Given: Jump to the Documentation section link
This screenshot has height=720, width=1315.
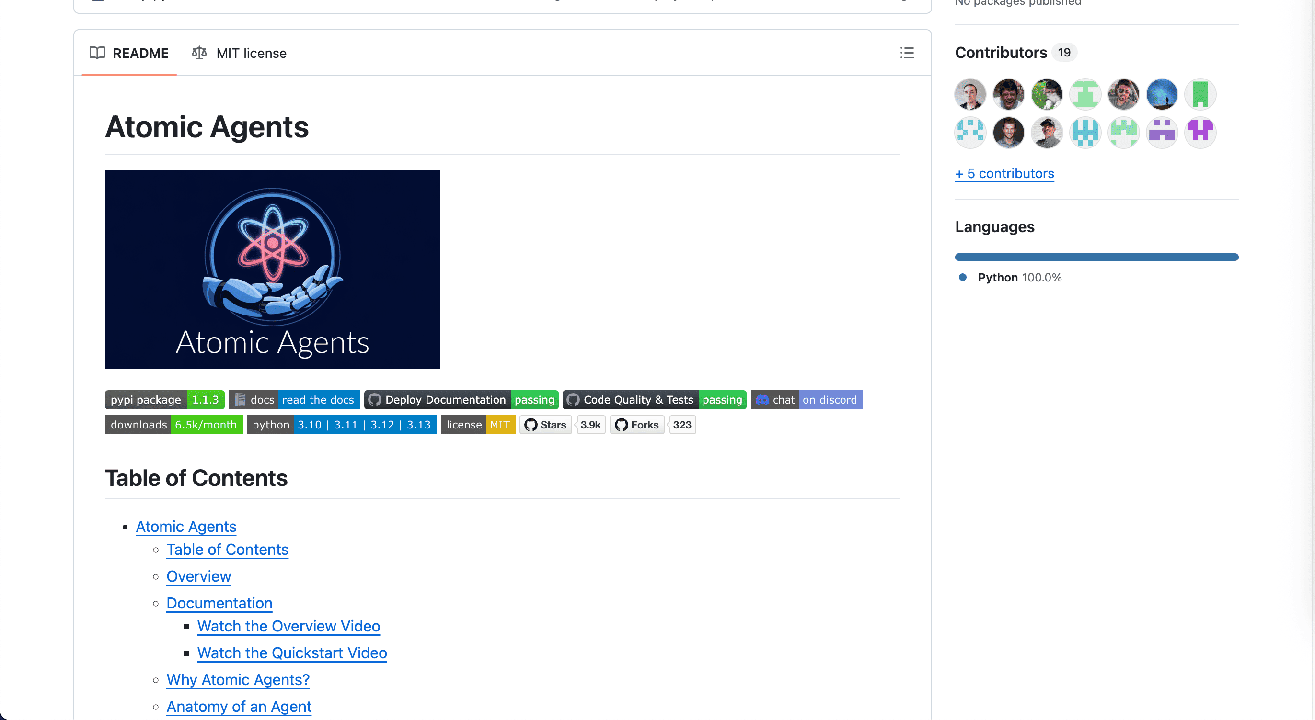Looking at the screenshot, I should coord(219,603).
